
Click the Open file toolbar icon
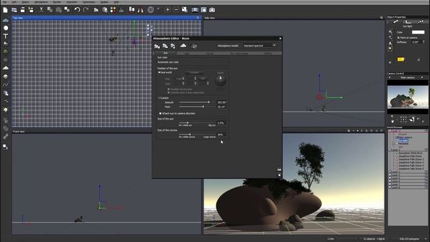coord(14,10)
